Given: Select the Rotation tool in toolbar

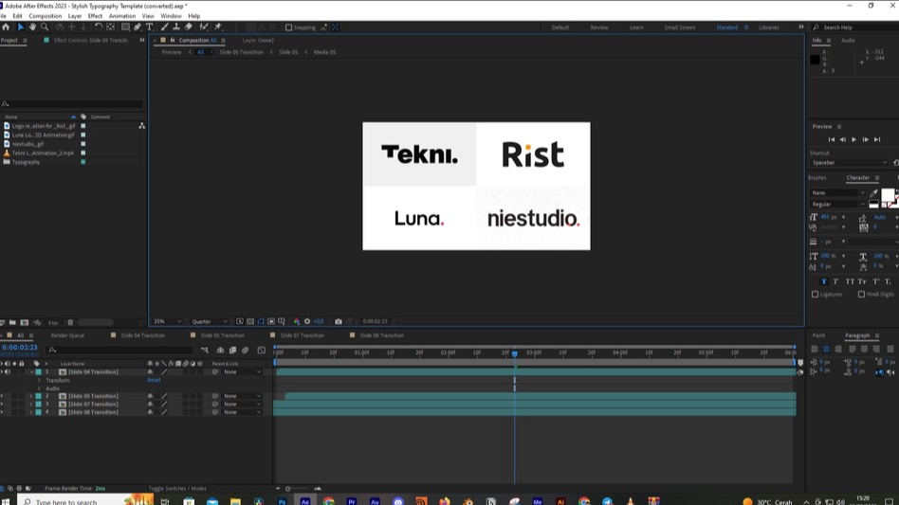Looking at the screenshot, I should coord(99,27).
